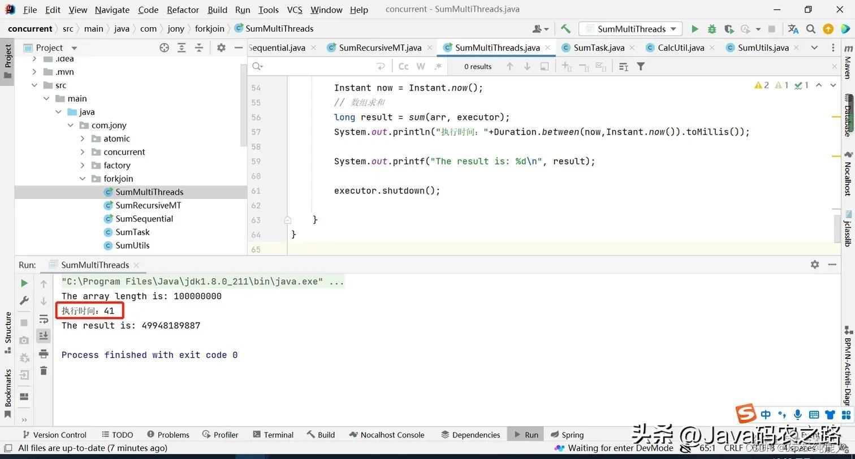Select opened file target icon in Project panel
The height and width of the screenshot is (459, 855).
(x=164, y=47)
